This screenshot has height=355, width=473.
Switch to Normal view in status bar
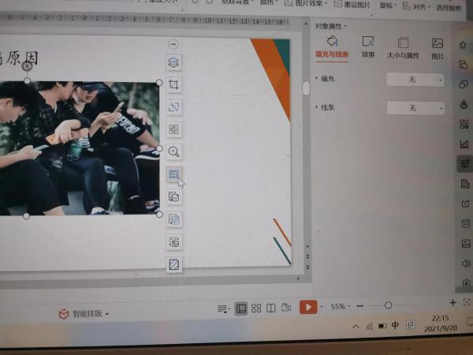(241, 308)
